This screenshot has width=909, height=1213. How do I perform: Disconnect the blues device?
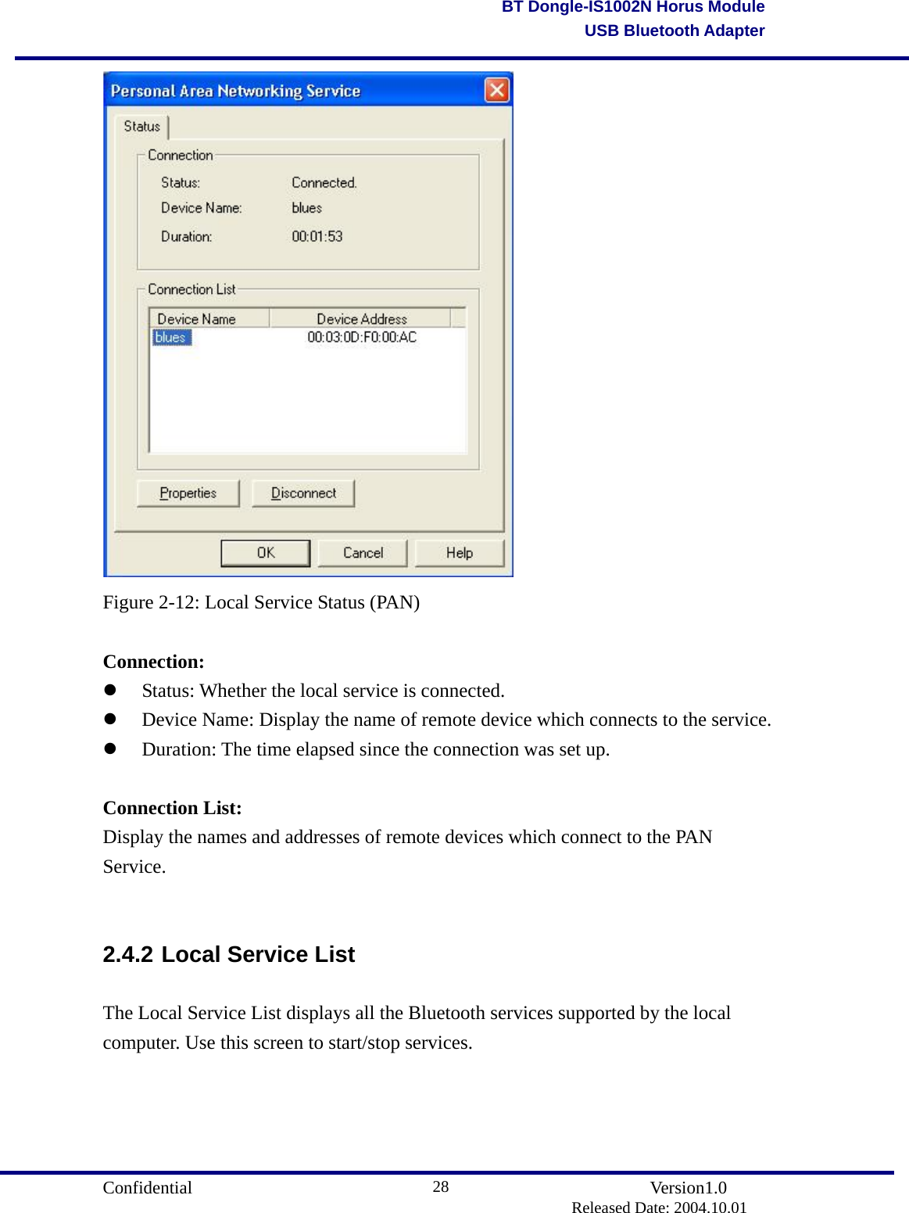(303, 493)
